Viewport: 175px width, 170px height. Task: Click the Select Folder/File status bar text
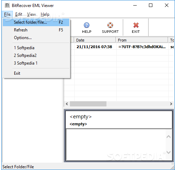pos(18,167)
